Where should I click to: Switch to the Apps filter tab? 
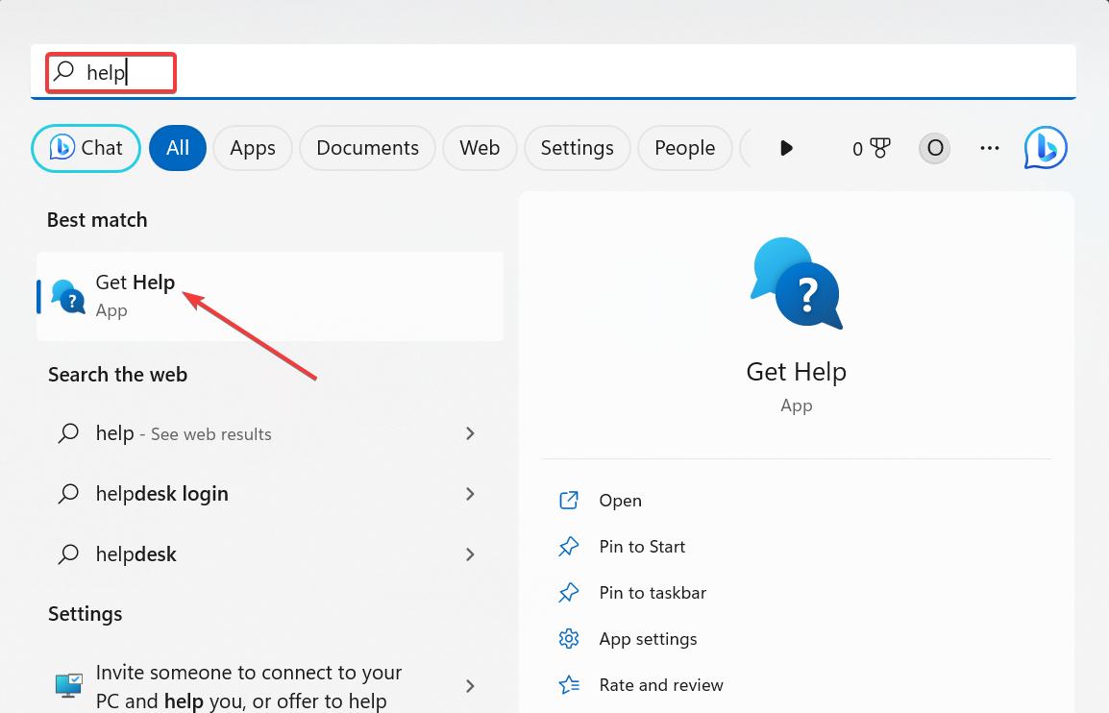253,148
